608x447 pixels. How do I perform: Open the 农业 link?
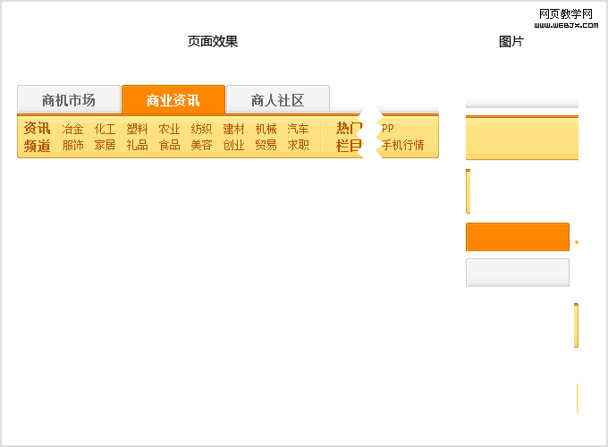pos(170,129)
